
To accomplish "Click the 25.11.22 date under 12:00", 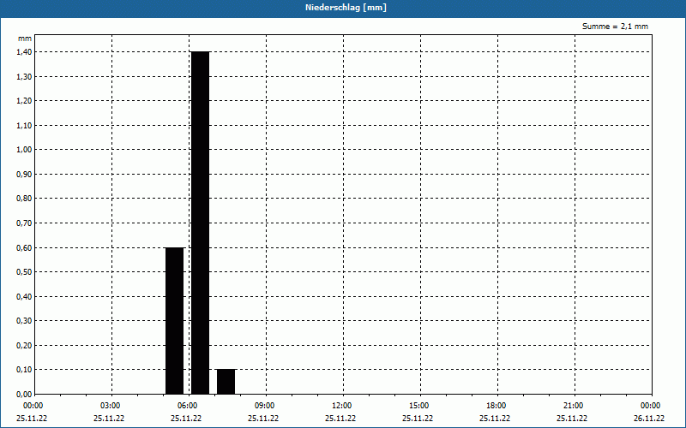I will (x=340, y=419).
